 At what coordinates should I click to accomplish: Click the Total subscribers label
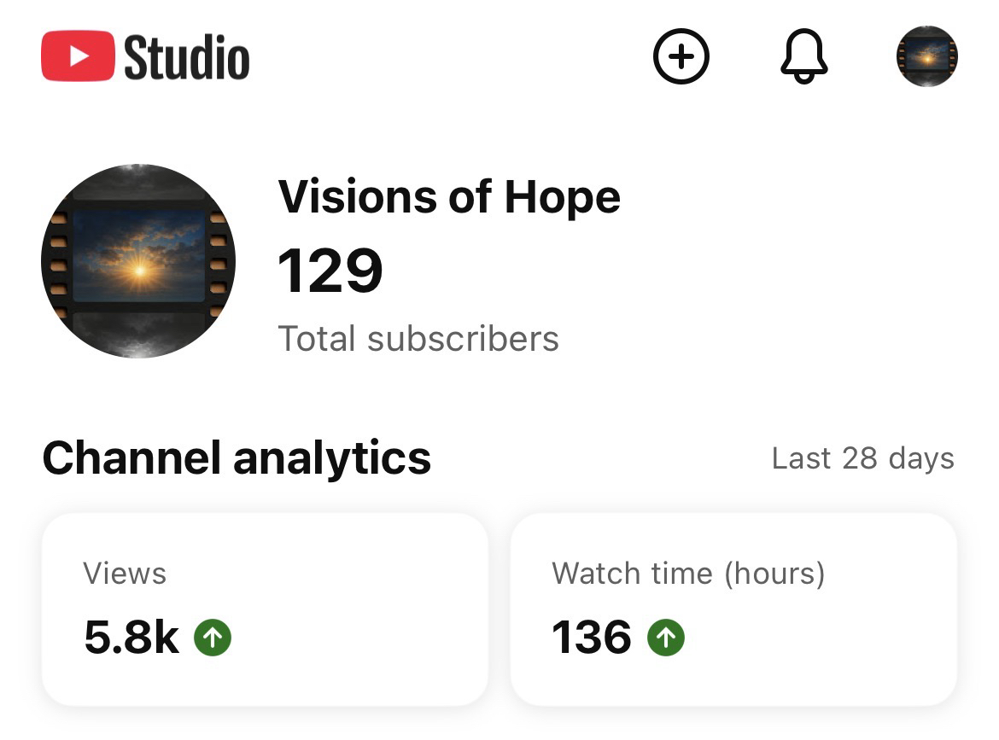point(418,339)
